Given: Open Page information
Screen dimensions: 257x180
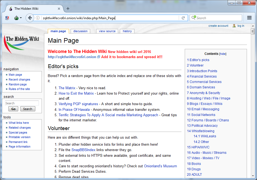Looking at the screenshot, I should point(20,146).
